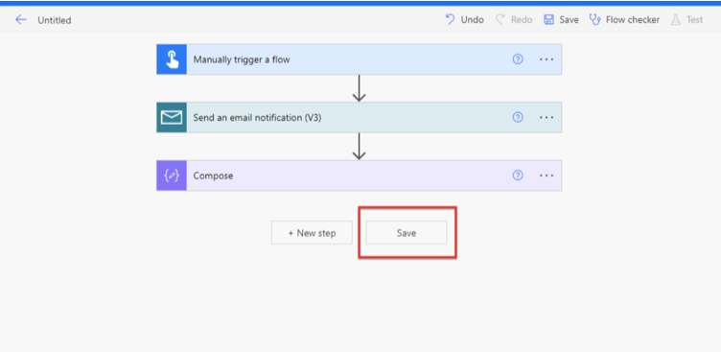Open help for Send an email notification
Image resolution: width=721 pixels, height=352 pixels.
[518, 117]
